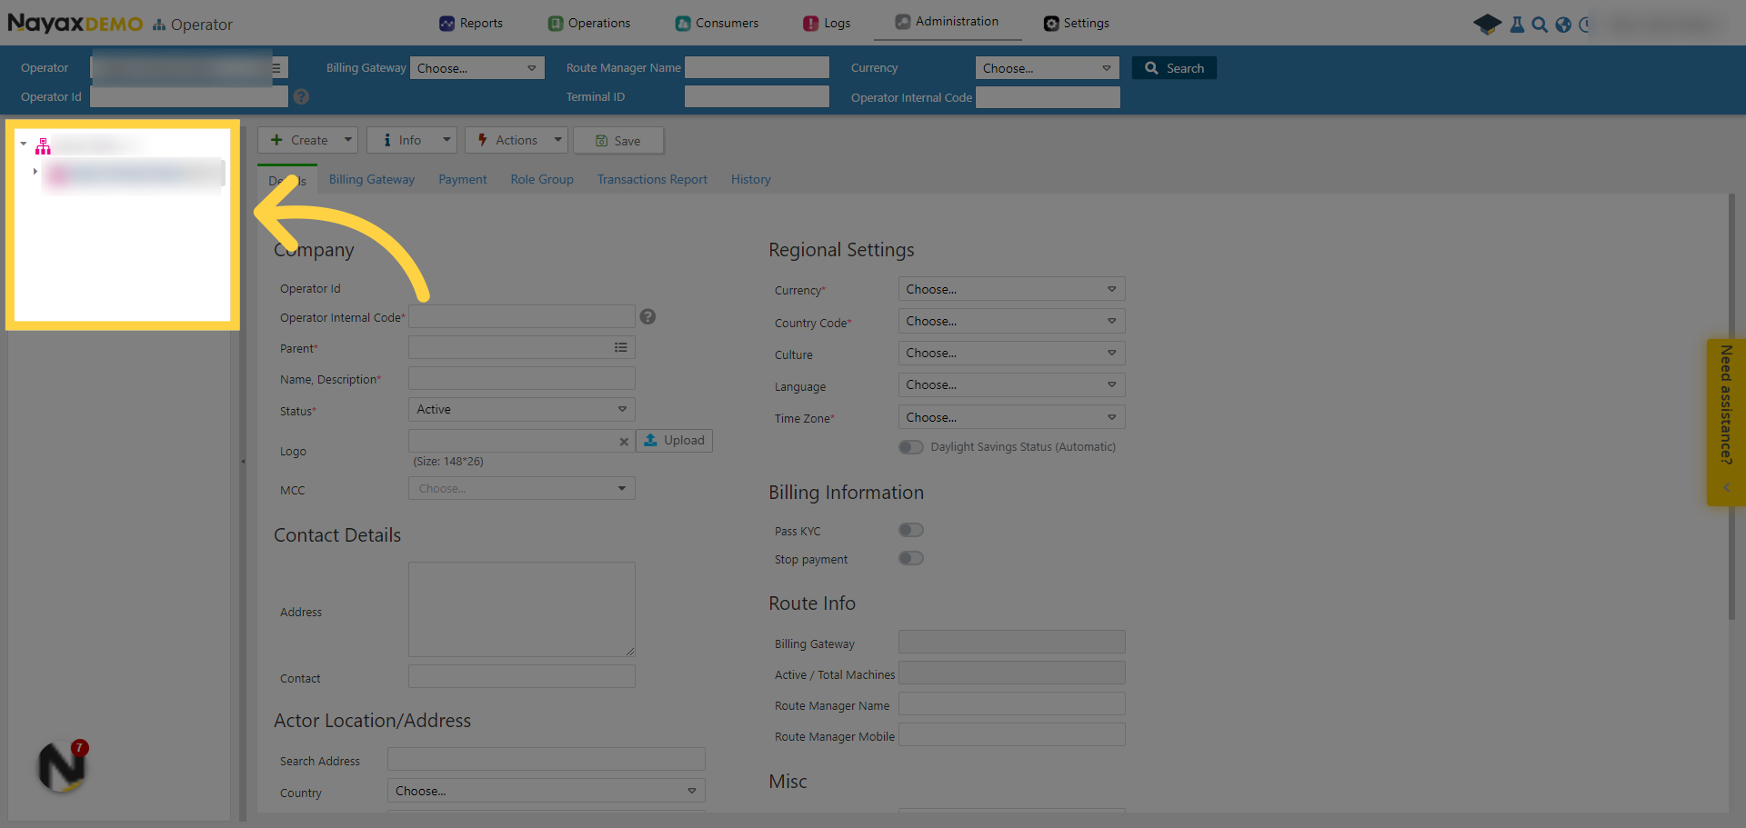Open the Reports menu
The height and width of the screenshot is (828, 1746).
click(x=471, y=24)
